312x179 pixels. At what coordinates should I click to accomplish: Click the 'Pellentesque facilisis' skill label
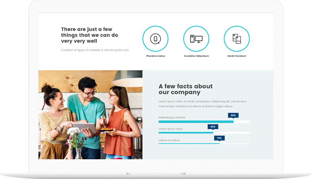pos(172,117)
